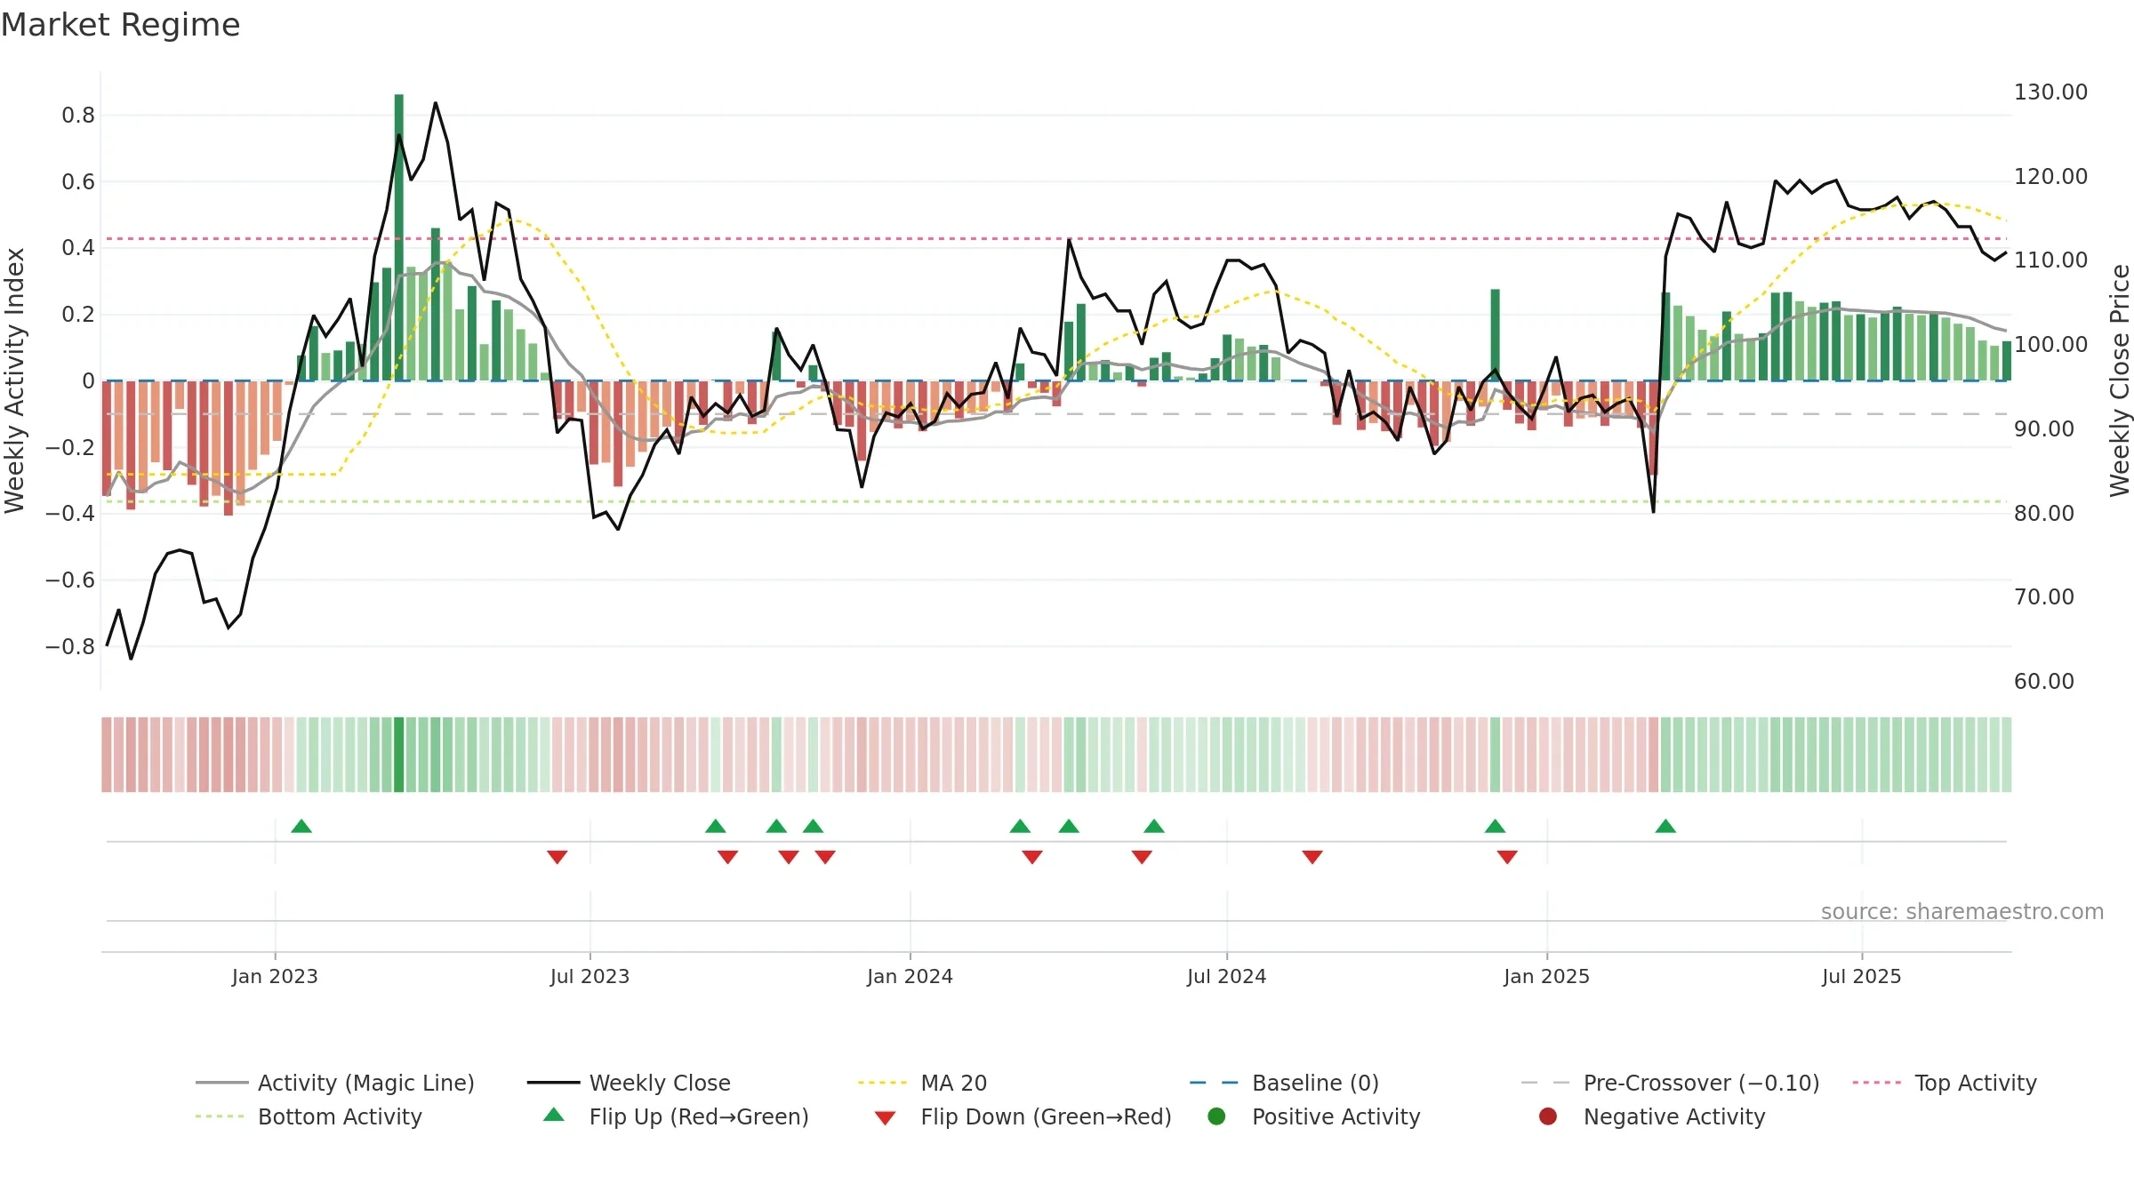Click the Jul 2023 x-axis label

coord(590,976)
